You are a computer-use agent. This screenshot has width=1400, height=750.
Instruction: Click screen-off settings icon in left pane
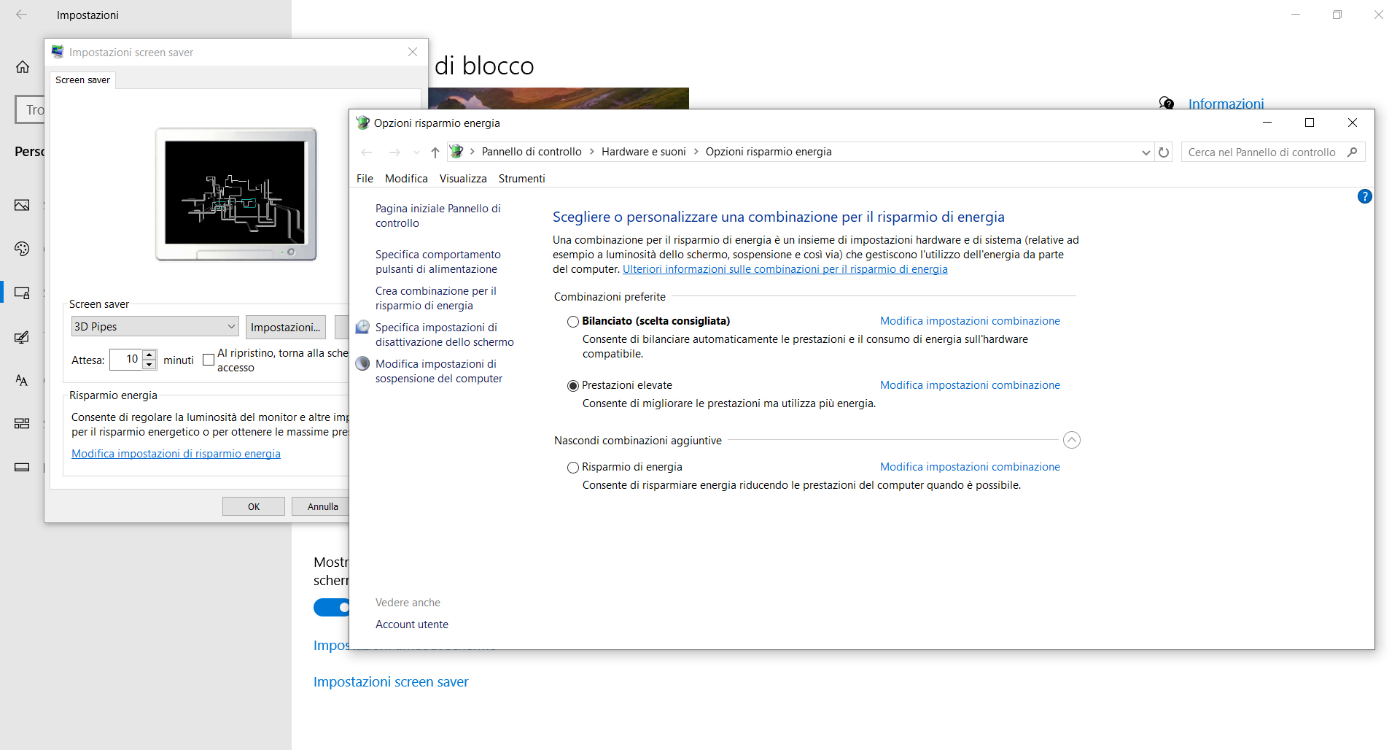[x=362, y=327]
